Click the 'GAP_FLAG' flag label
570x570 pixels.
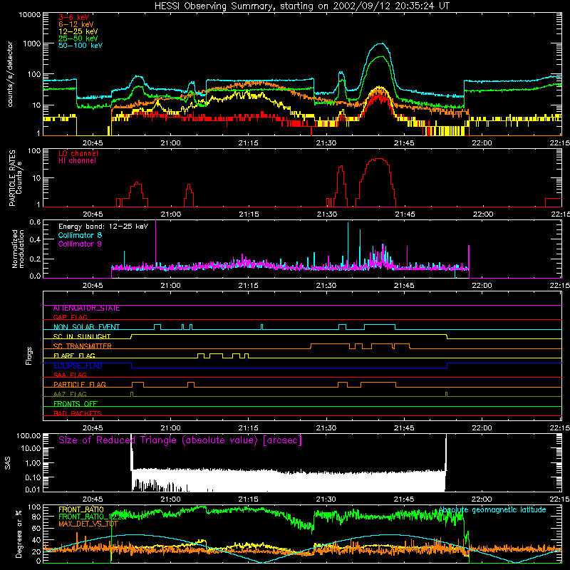70,317
